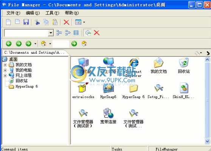Select the 宽带连接 connection icon

(x=108, y=113)
